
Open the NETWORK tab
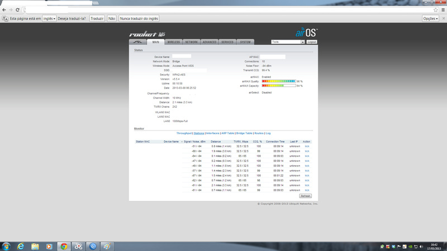click(191, 42)
